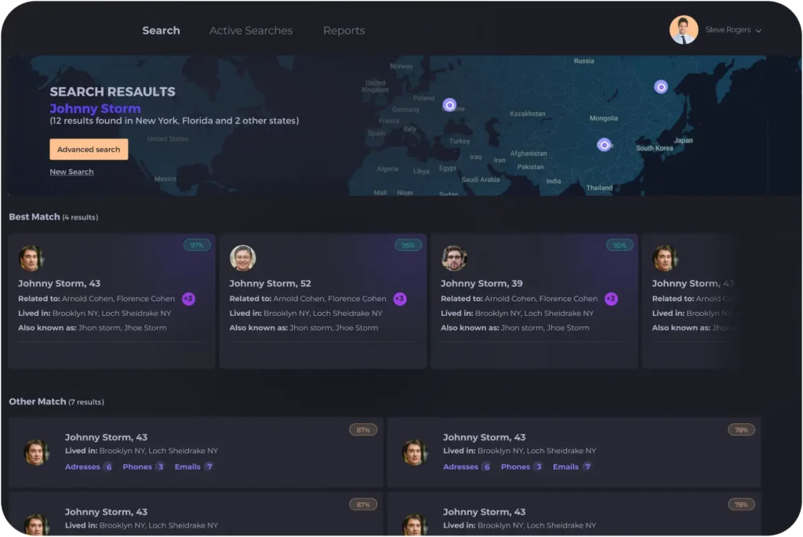Click the Turkey label on the map
The image size is (803, 537).
(x=460, y=141)
